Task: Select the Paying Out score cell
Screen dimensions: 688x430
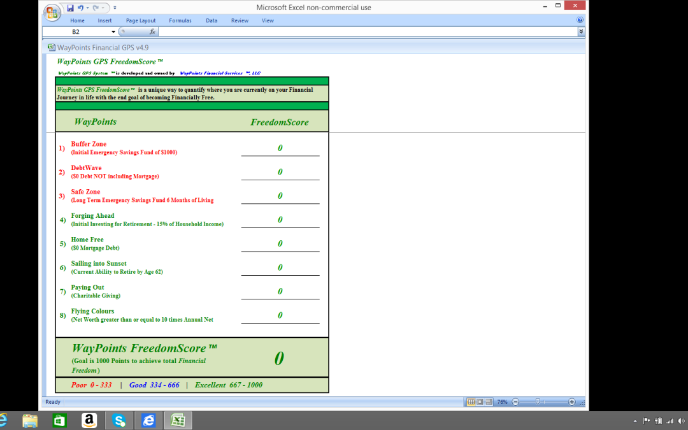Action: 280,291
